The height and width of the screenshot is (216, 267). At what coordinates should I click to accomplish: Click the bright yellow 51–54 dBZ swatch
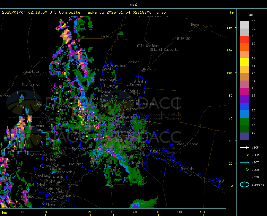tap(244, 62)
